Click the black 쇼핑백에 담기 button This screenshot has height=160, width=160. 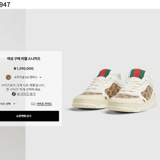coord(29,116)
